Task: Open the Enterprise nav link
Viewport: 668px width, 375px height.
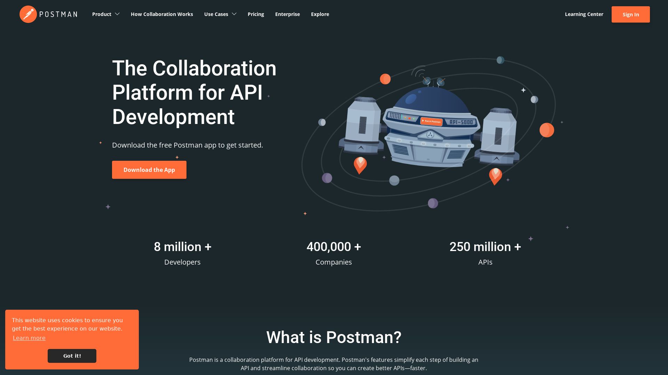Action: 287,14
